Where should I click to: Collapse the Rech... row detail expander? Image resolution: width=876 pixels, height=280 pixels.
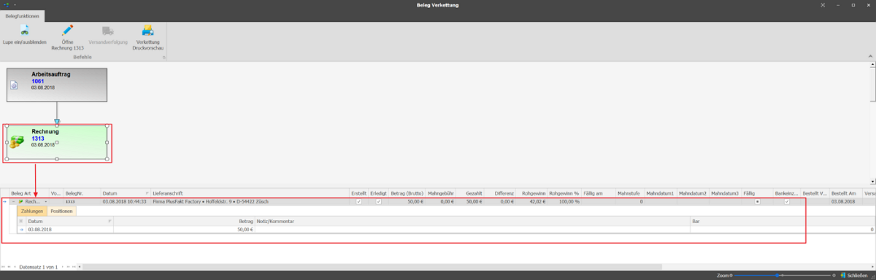pyautogui.click(x=13, y=202)
